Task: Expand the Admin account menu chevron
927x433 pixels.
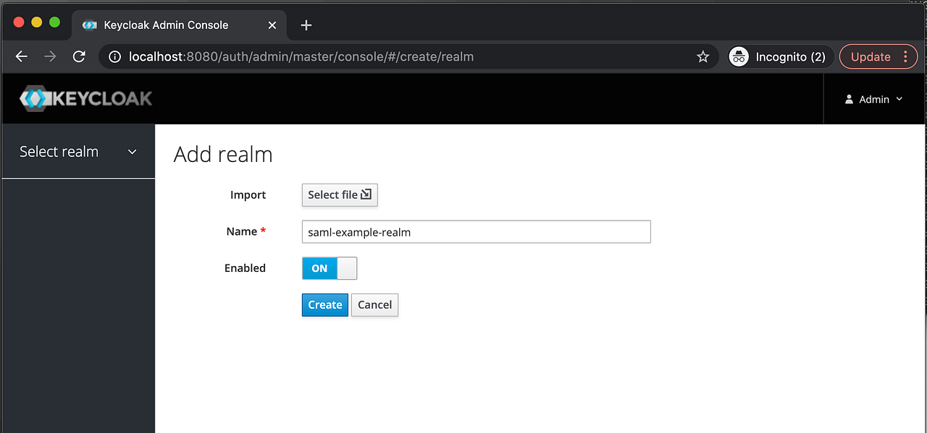Action: pyautogui.click(x=899, y=99)
